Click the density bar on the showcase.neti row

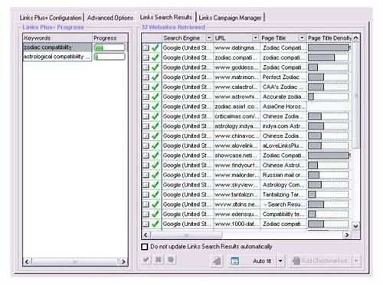tap(329, 156)
